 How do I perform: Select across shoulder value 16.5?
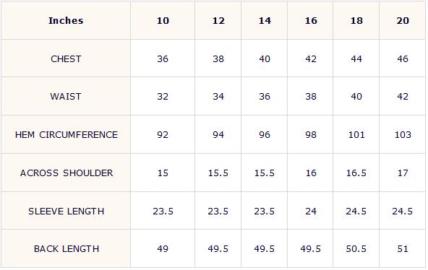point(356,173)
